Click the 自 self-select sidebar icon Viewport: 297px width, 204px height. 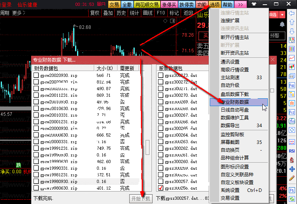[x=292, y=103]
